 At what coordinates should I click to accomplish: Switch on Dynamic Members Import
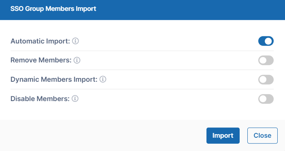point(266,80)
